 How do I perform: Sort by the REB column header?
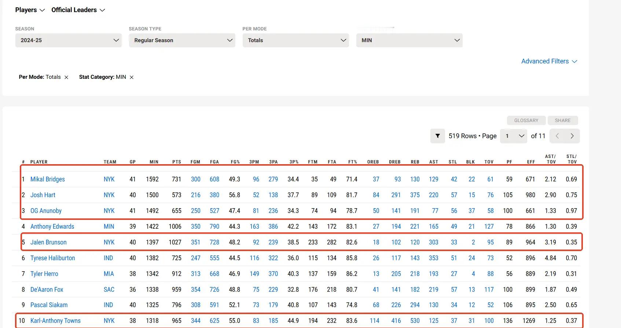coord(415,162)
